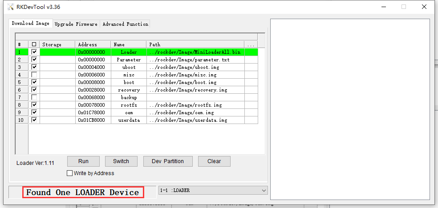Click the userdata name cell
Screen dimensions: 438x208
[129, 120]
